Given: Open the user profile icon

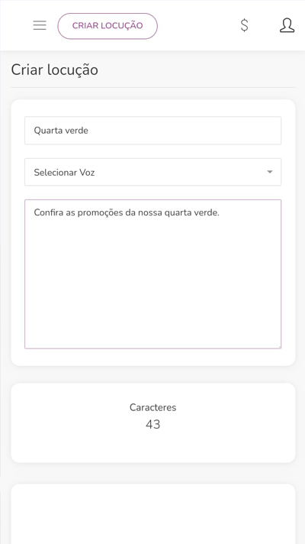Looking at the screenshot, I should click(287, 25).
